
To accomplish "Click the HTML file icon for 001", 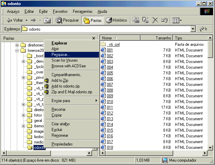I will pos(103,50).
